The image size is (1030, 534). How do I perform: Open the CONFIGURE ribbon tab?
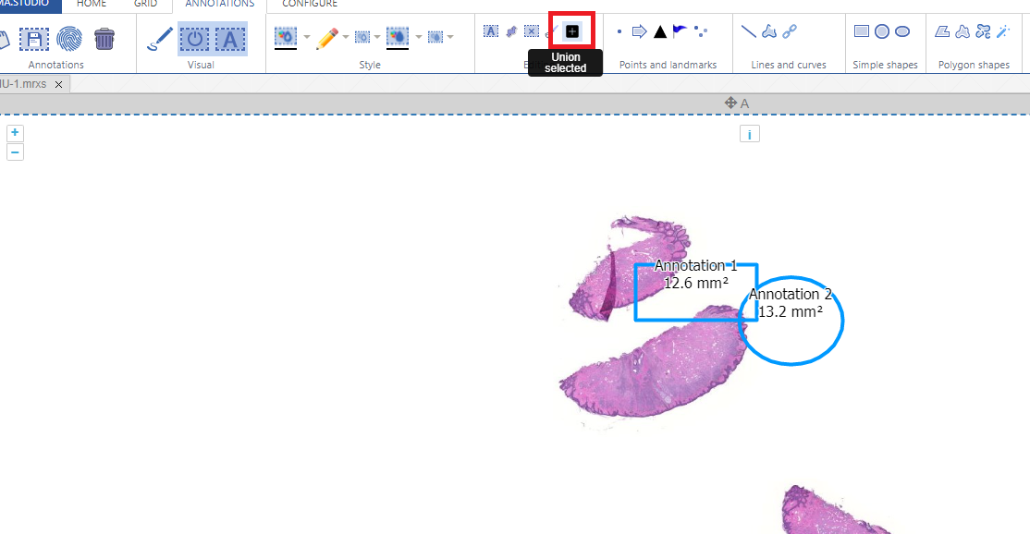(x=310, y=4)
